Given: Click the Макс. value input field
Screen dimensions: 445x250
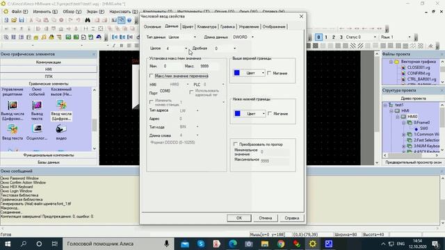Looking at the screenshot, I should click(209, 66).
